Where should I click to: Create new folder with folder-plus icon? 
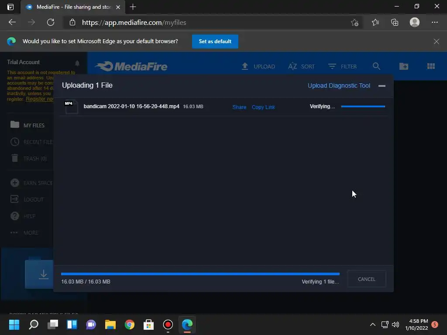(x=404, y=66)
